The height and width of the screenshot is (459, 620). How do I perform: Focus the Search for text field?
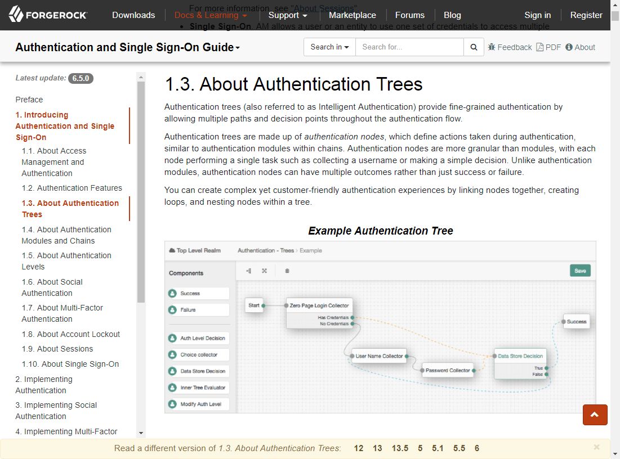409,47
